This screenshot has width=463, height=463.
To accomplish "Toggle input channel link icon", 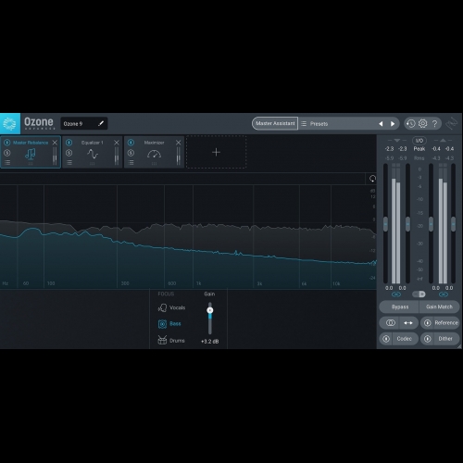I will 396,294.
